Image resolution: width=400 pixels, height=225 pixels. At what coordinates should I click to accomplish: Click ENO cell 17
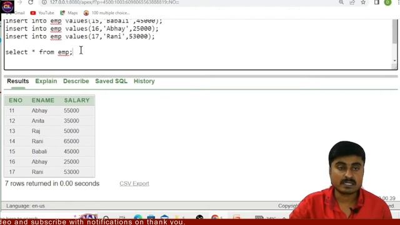tap(12, 172)
